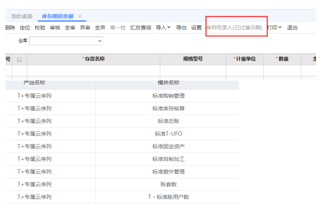Screen dimensions: 319x205
Task: Click the 产品名称 column header
Action: coord(34,83)
